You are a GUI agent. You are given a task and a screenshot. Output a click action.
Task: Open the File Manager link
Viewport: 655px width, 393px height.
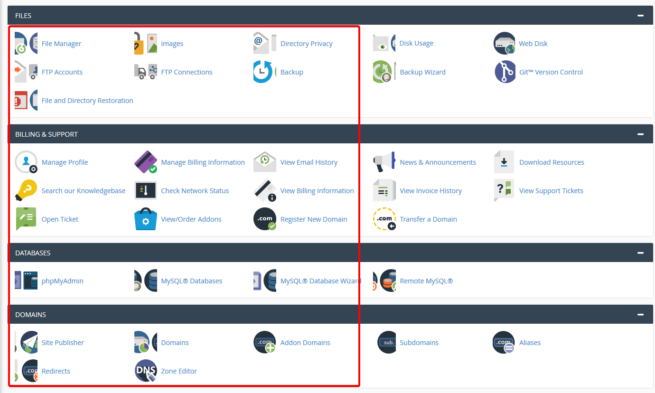point(61,44)
